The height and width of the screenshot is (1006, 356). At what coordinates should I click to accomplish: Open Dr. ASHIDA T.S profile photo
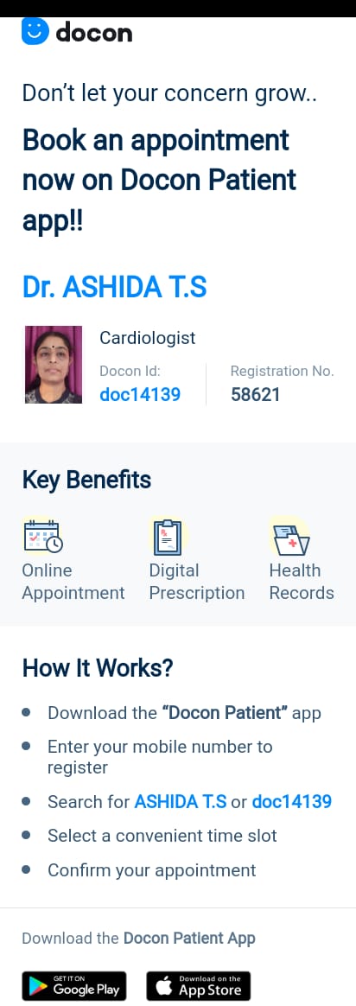pyautogui.click(x=54, y=365)
